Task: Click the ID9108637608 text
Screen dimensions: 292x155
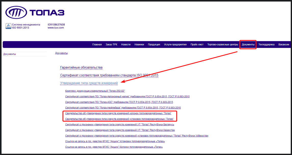Action: click(x=56, y=24)
